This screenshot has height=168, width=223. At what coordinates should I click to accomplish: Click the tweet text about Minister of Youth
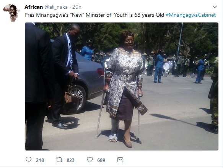point(94,15)
